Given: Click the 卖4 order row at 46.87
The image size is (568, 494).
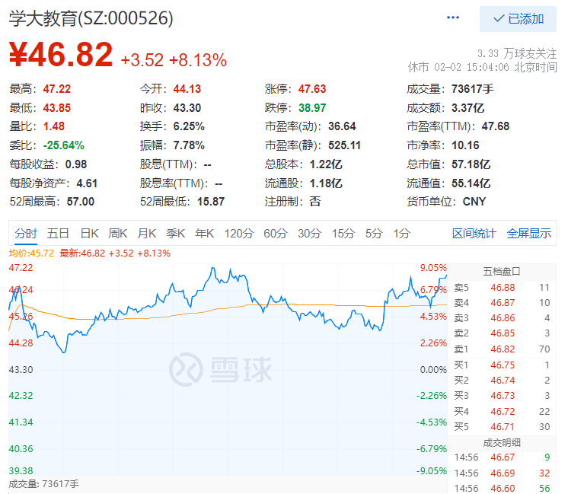Looking at the screenshot, I should point(502,303).
